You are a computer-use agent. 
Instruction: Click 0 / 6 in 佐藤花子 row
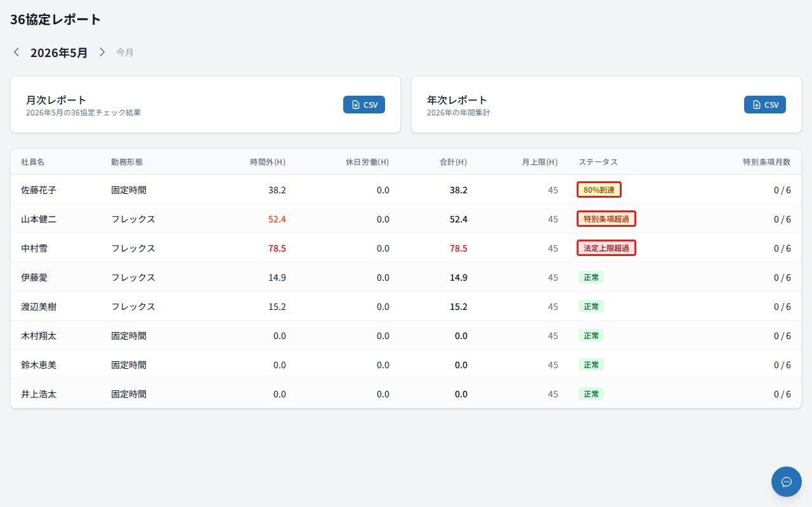point(782,190)
